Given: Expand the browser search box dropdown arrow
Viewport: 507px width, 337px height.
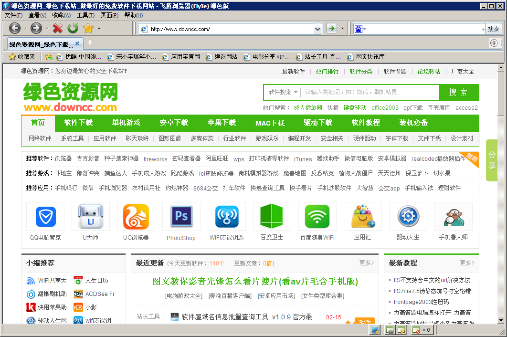Looking at the screenshot, I should pyautogui.click(x=483, y=29).
